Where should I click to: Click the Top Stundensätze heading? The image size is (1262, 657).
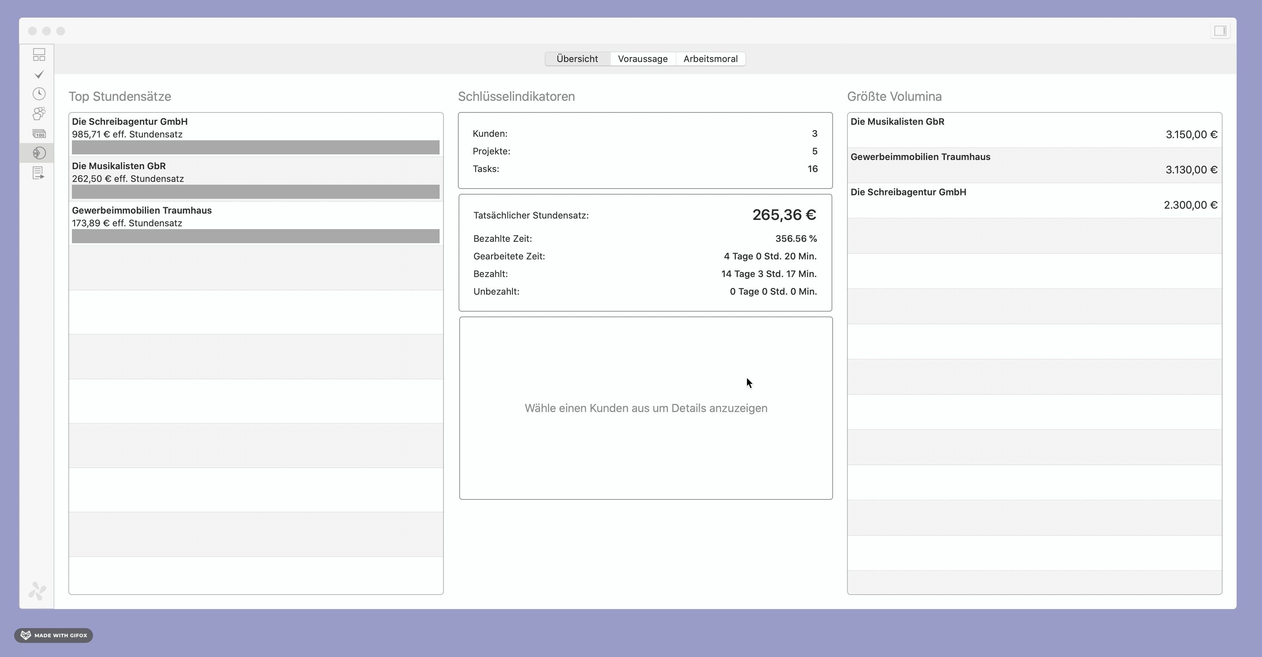point(120,97)
